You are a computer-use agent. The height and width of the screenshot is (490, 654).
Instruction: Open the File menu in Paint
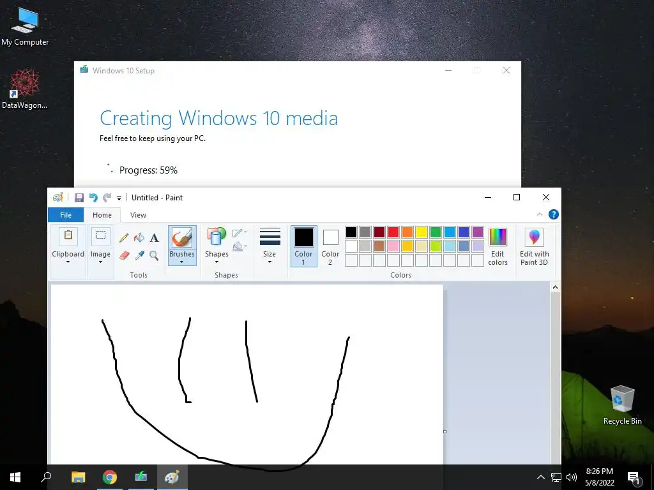click(x=66, y=215)
